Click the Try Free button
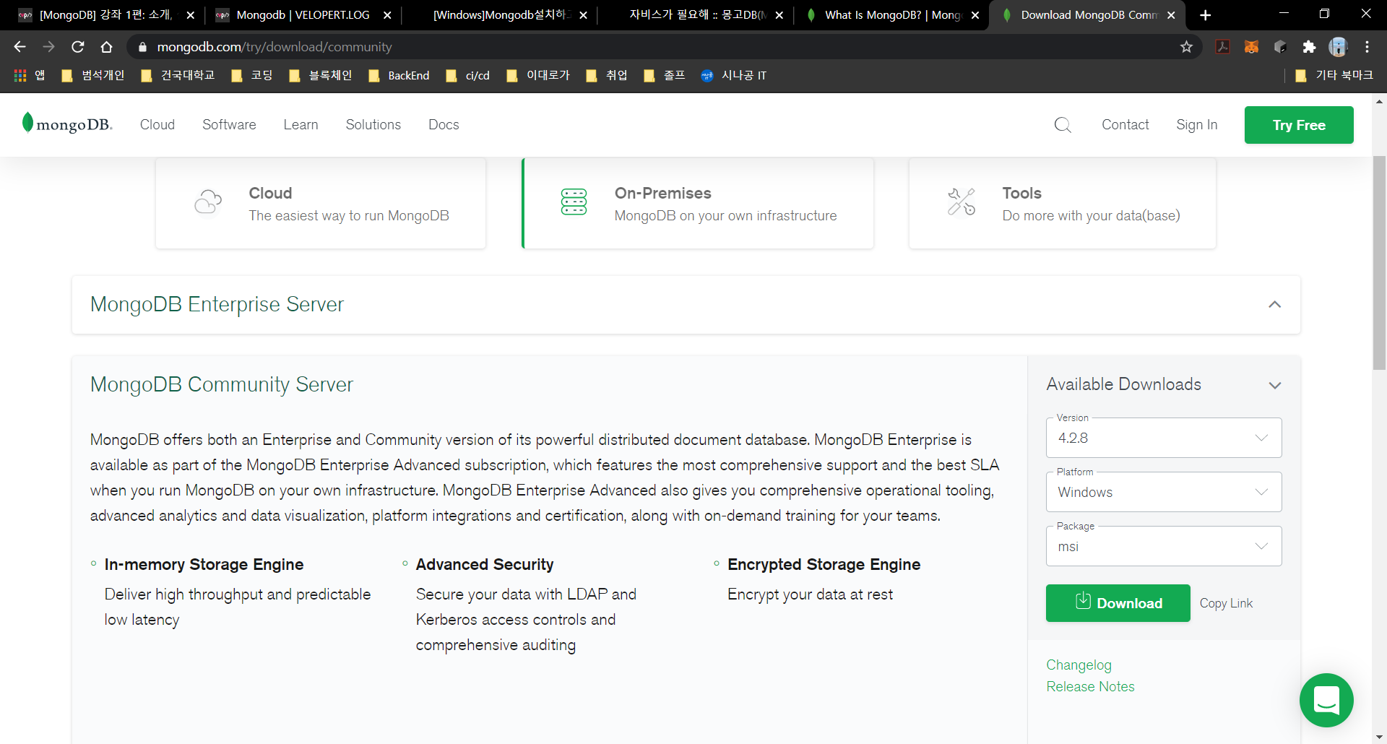This screenshot has width=1387, height=744. point(1299,125)
